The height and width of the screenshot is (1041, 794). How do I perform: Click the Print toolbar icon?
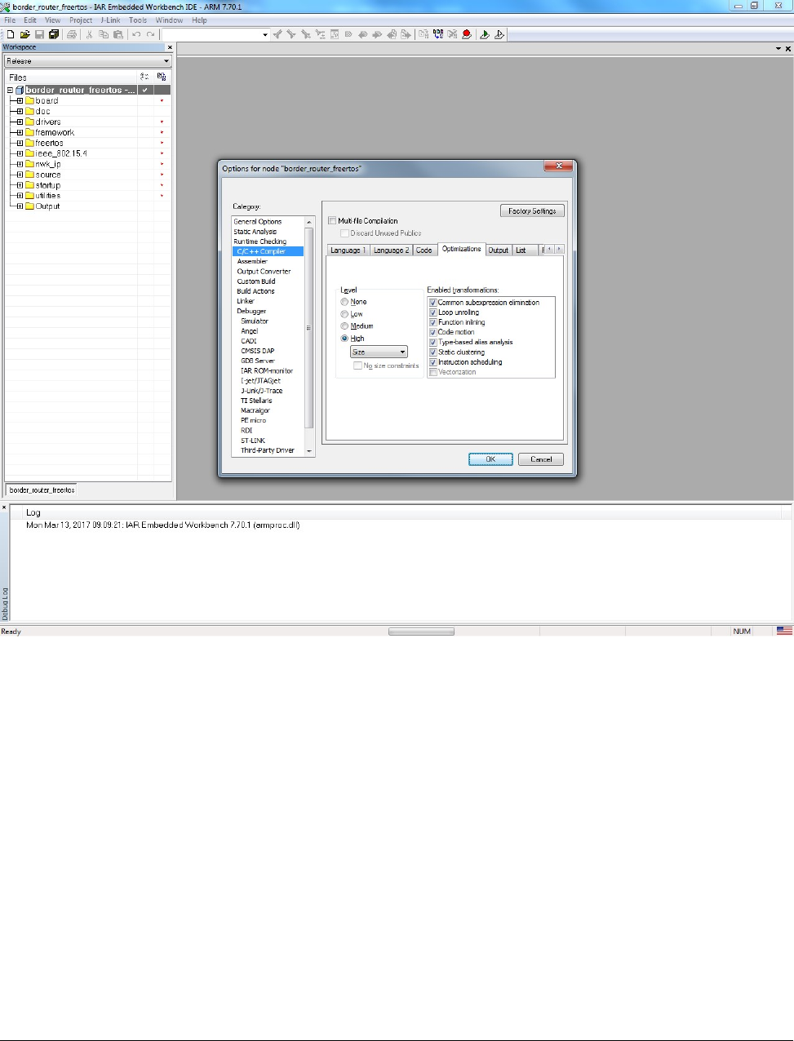tap(72, 34)
